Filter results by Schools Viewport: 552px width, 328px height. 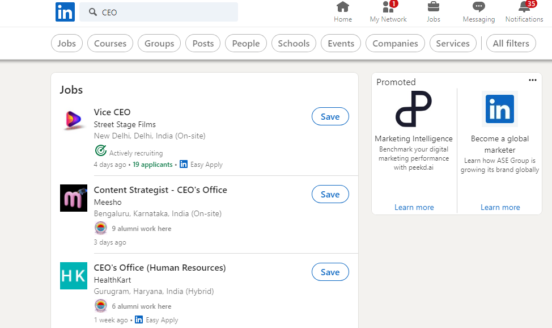294,43
